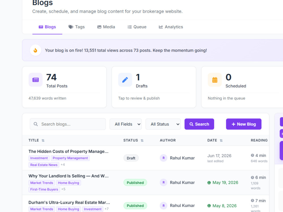Screen dimensions: 283x212
Task: Click the Property Management tag
Action: (x=70, y=158)
